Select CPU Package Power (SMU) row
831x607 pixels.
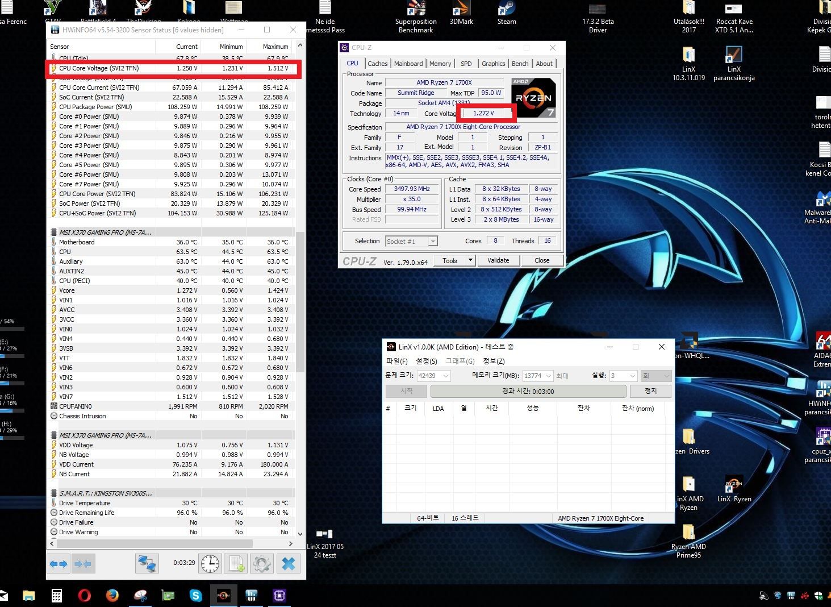tap(171, 107)
